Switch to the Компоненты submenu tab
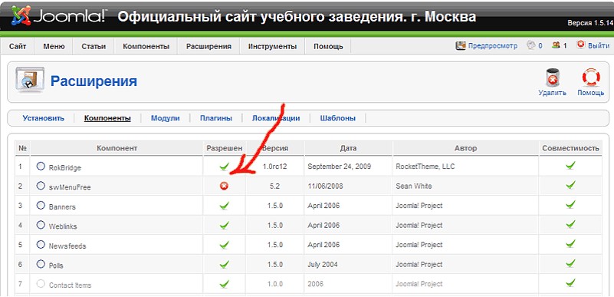This screenshot has width=614, height=297. tap(107, 118)
